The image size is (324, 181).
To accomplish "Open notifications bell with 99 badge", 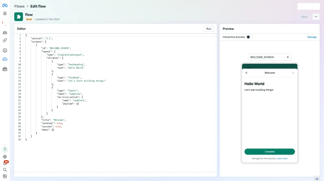I will 5,164.
